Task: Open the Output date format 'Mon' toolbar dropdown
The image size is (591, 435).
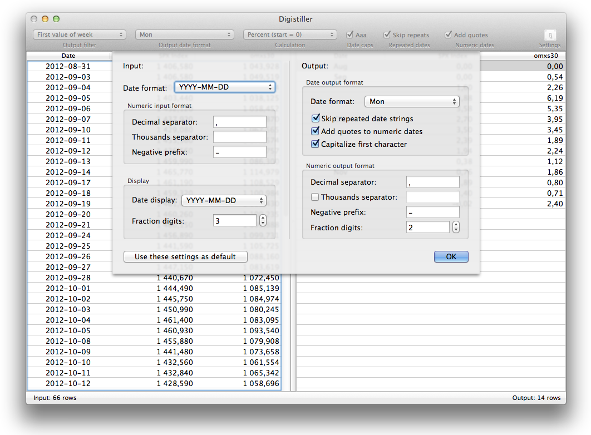Action: pos(185,34)
